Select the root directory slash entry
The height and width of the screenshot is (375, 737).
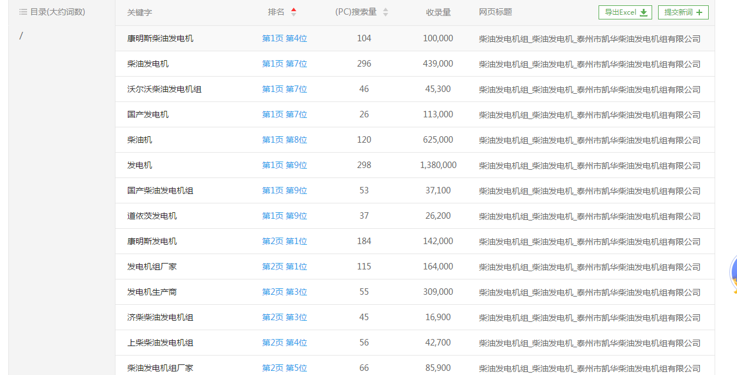pyautogui.click(x=21, y=35)
